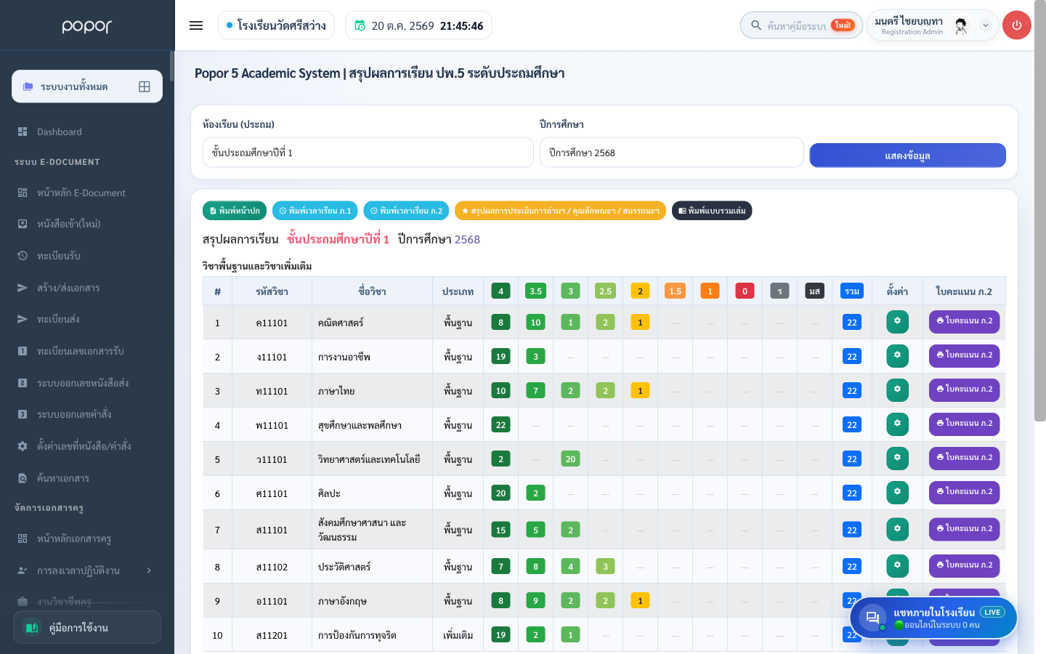
Task: Open the ปีการศึกษา academic year dropdown
Action: click(671, 153)
